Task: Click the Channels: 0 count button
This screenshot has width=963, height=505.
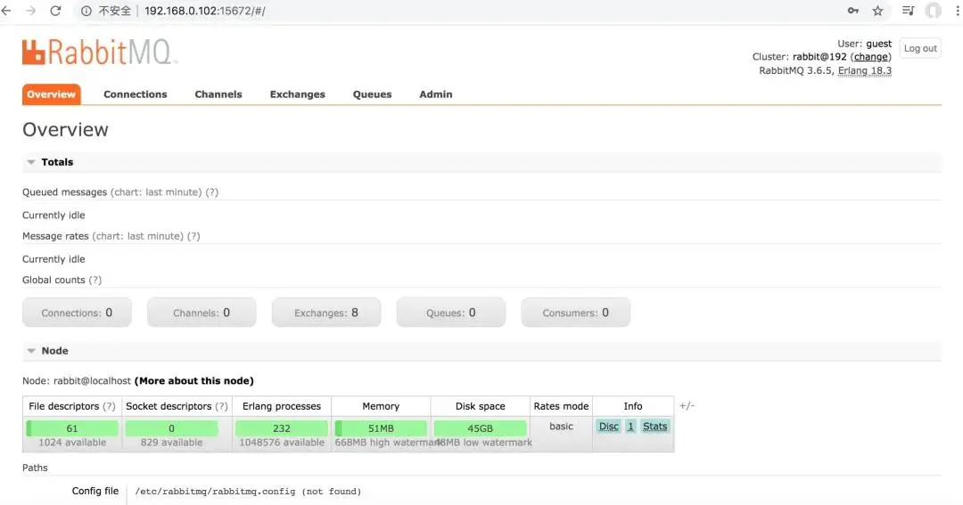Action: point(202,313)
